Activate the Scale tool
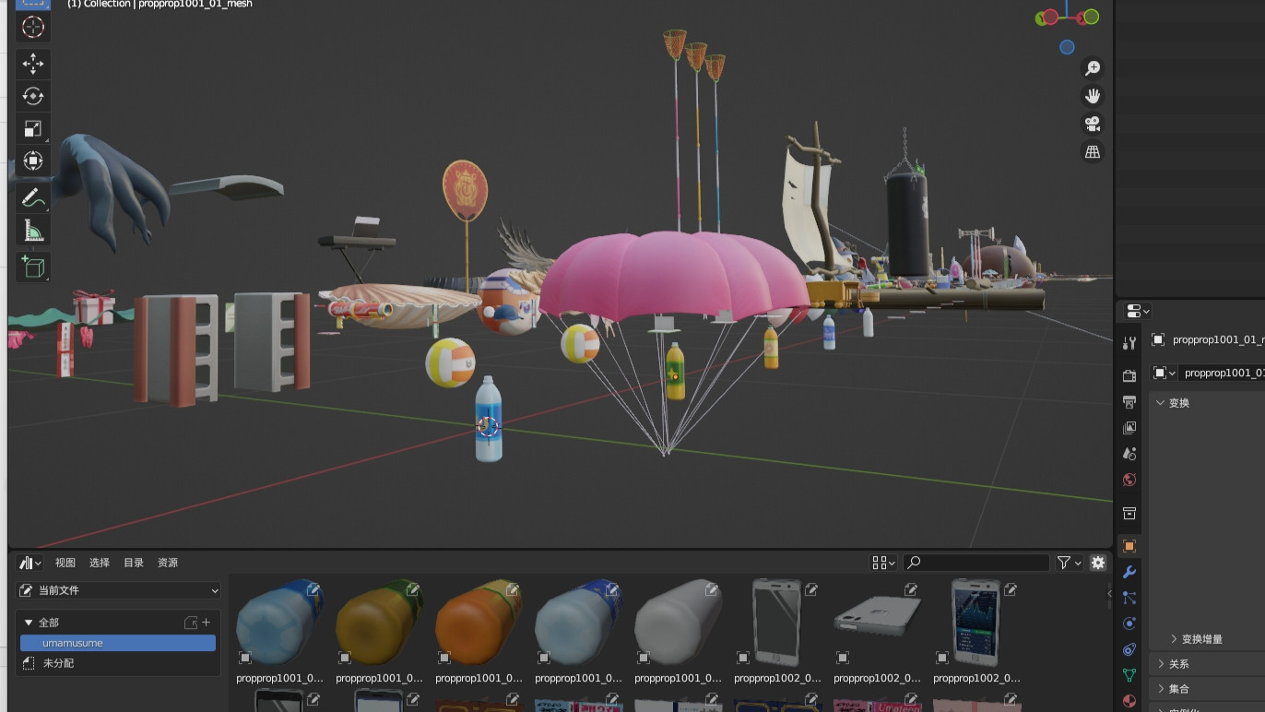Viewport: 1265px width, 712px height. coord(33,128)
